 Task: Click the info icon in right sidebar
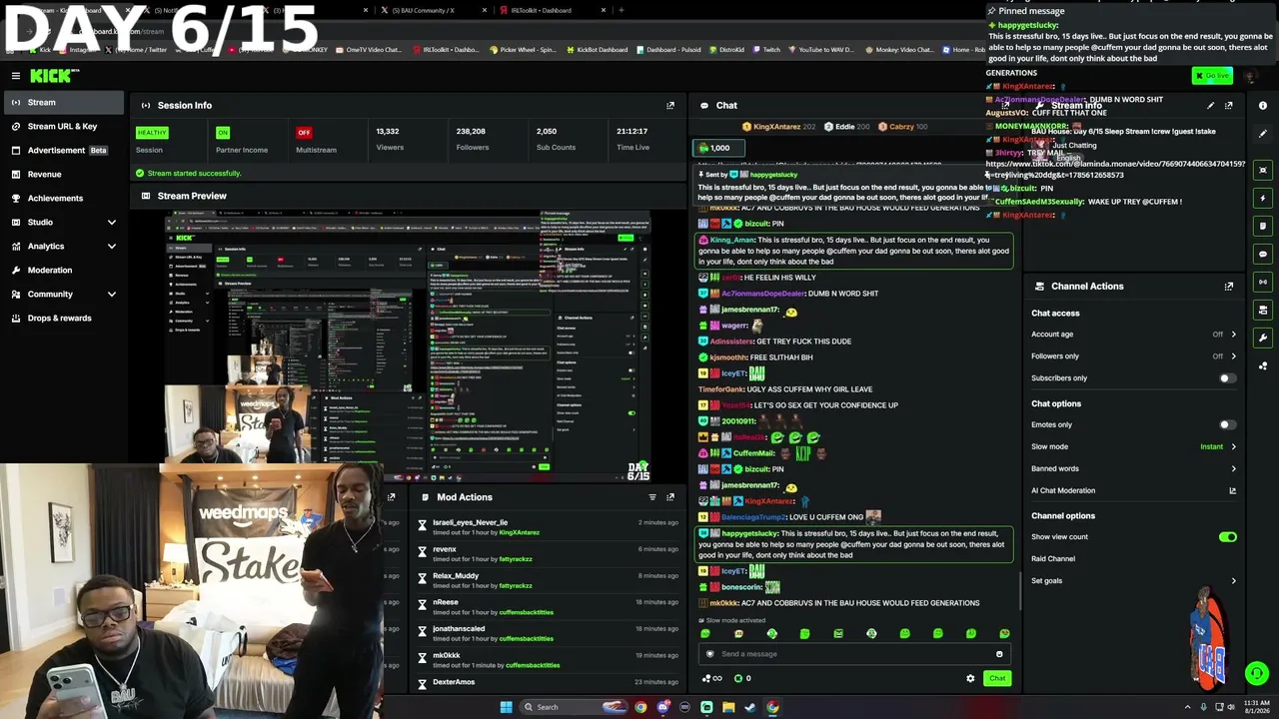tap(1263, 105)
